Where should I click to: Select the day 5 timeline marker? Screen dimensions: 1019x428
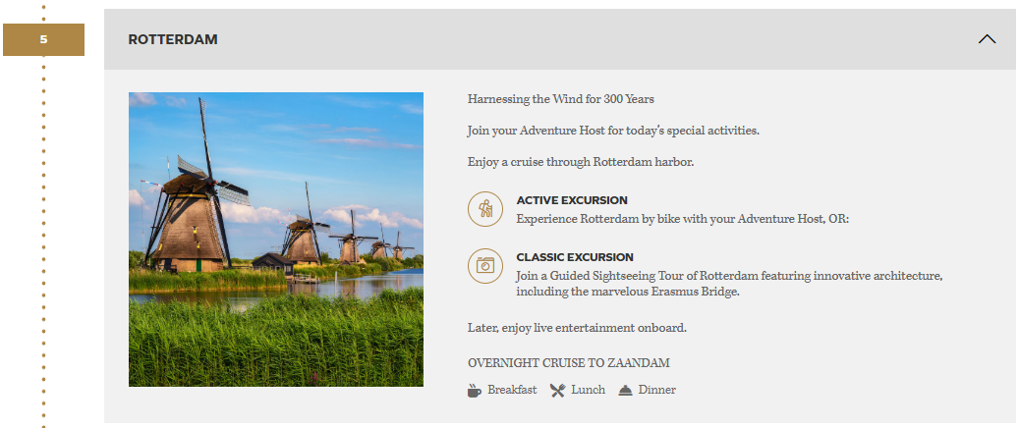43,40
